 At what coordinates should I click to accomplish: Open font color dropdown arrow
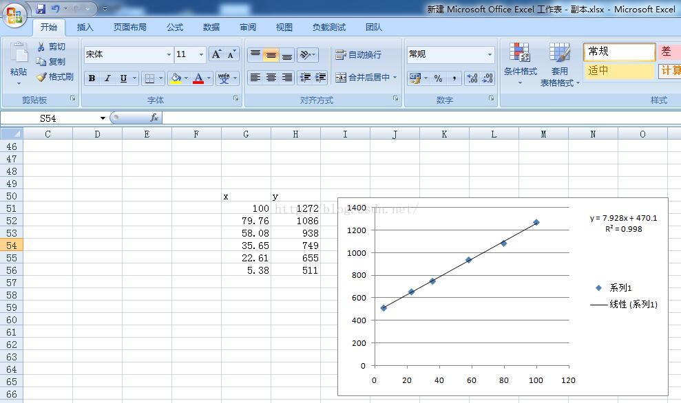[x=209, y=78]
